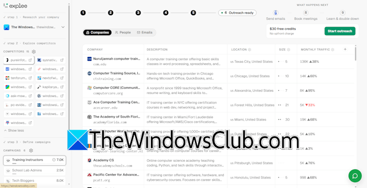The height and width of the screenshot is (188, 367).
Task: Open kapilarya competitor external link icon
Action: 62,87
